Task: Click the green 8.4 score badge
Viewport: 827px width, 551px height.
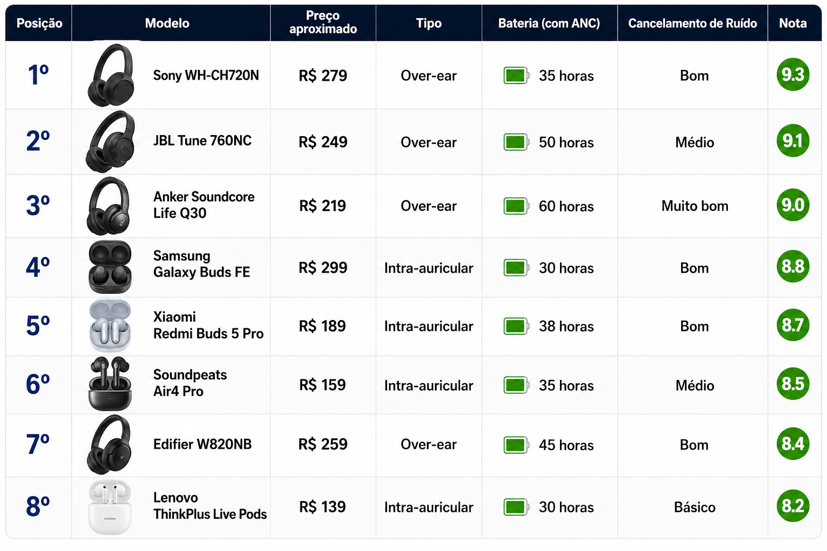Action: pos(793,443)
